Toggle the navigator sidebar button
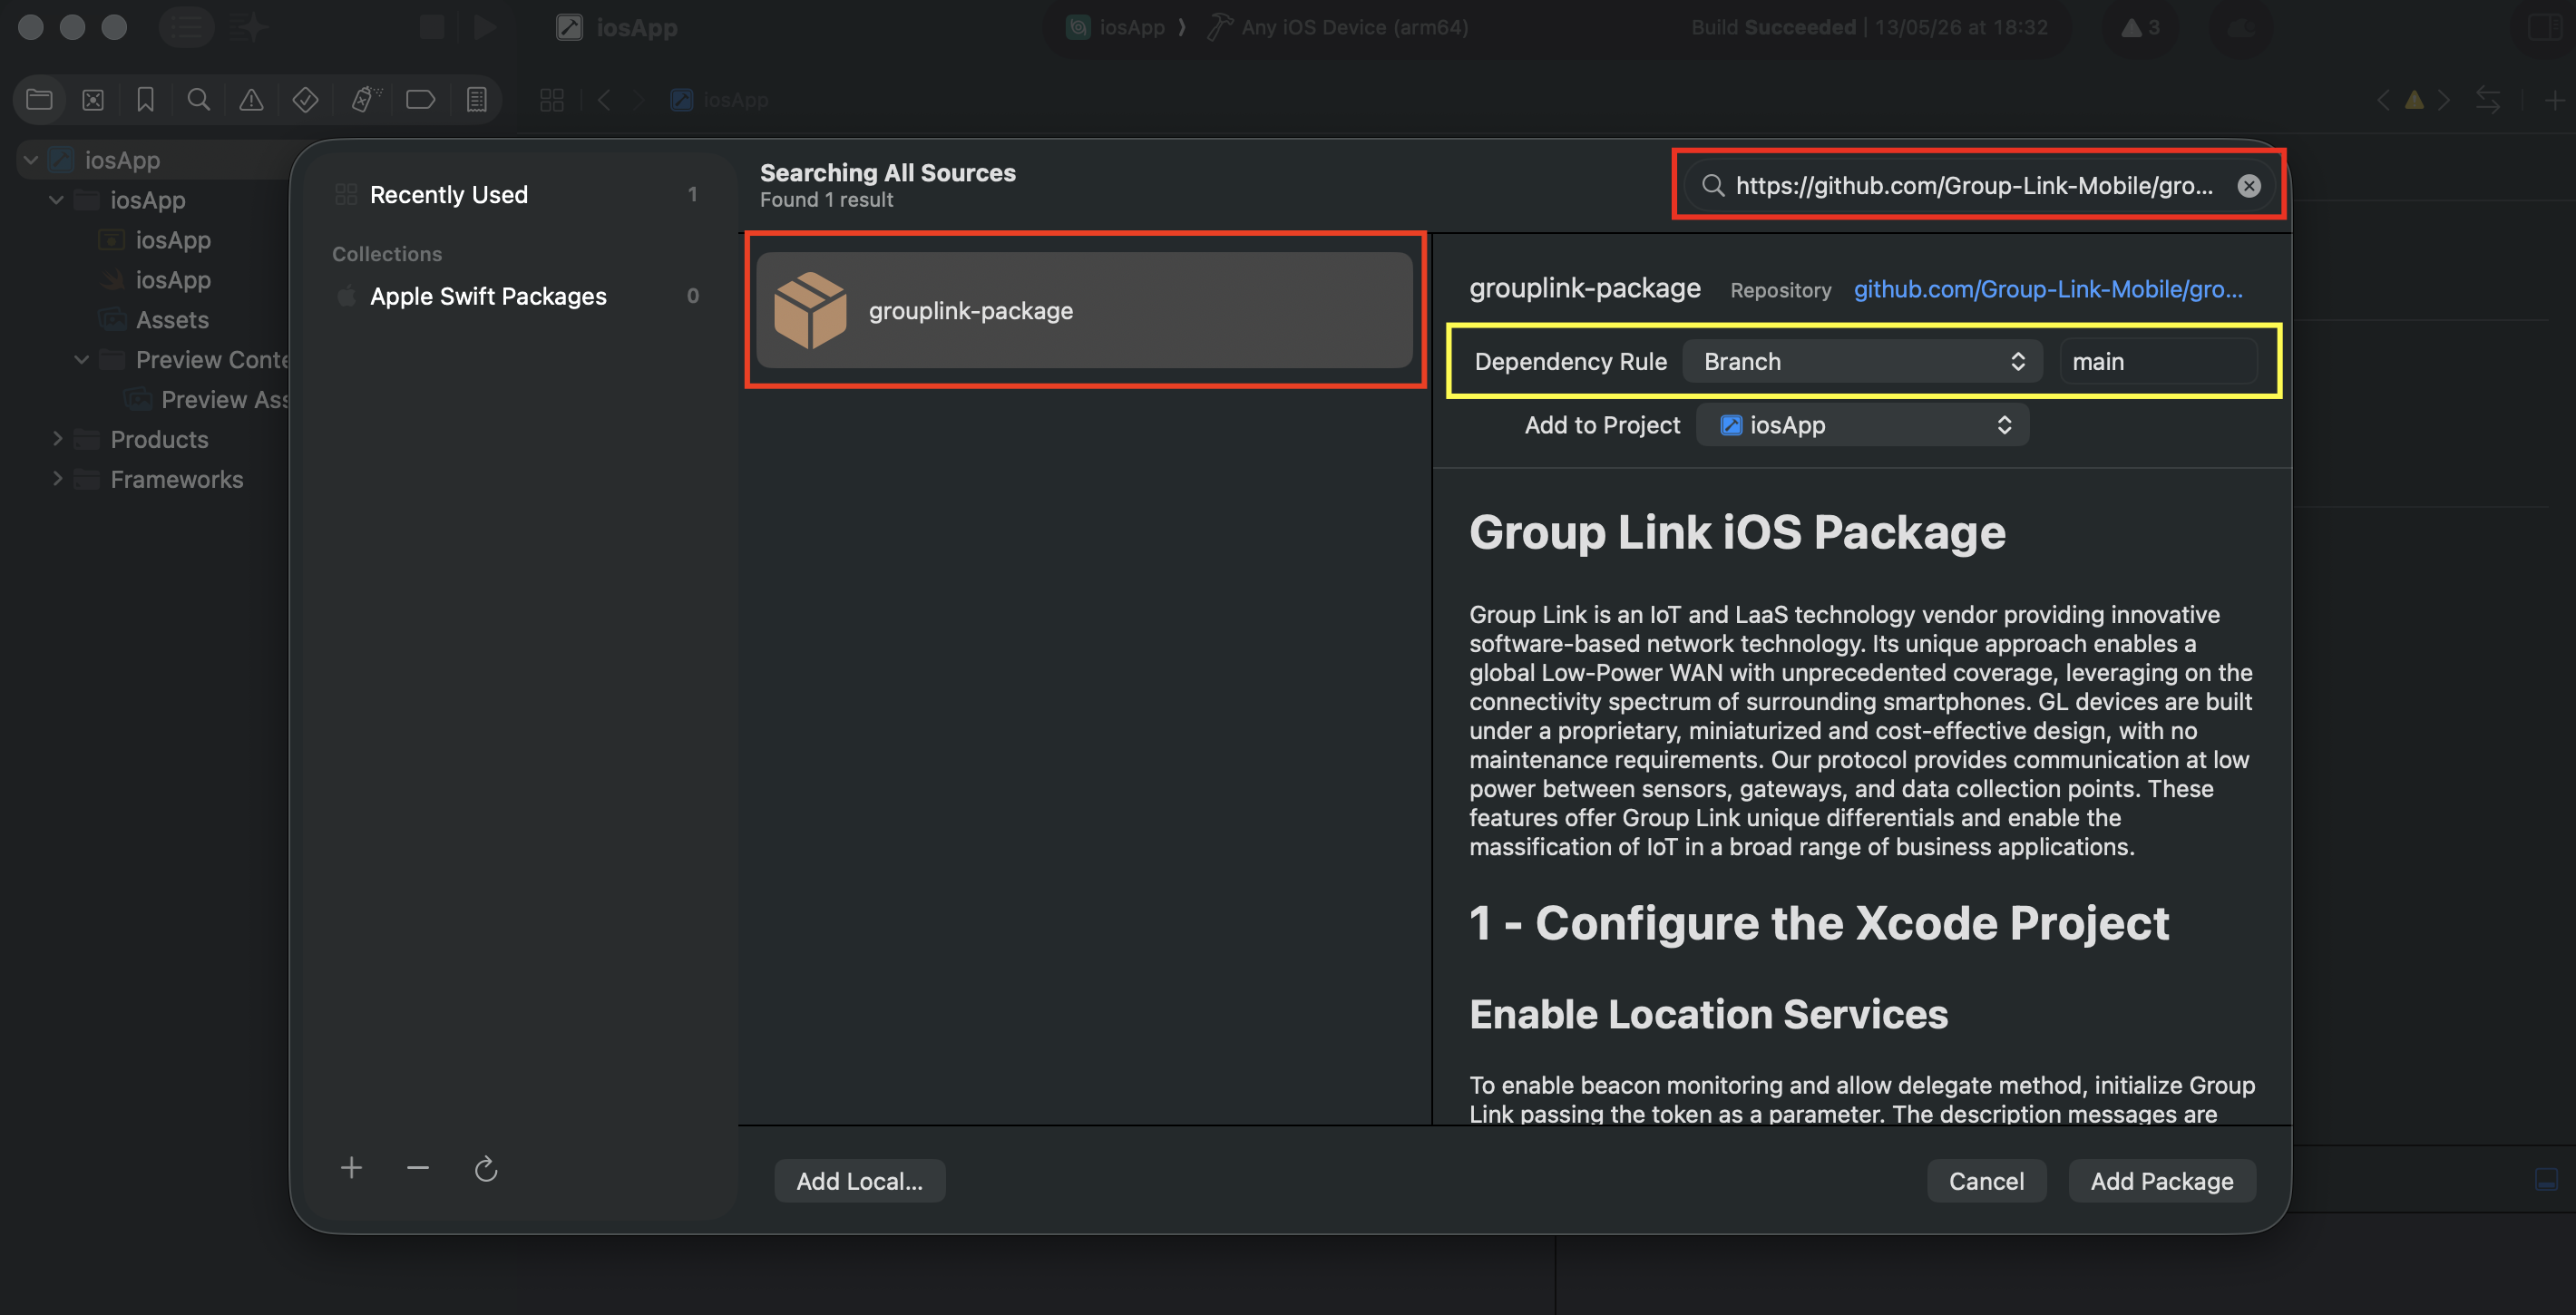Viewport: 2576px width, 1315px height. click(x=187, y=27)
